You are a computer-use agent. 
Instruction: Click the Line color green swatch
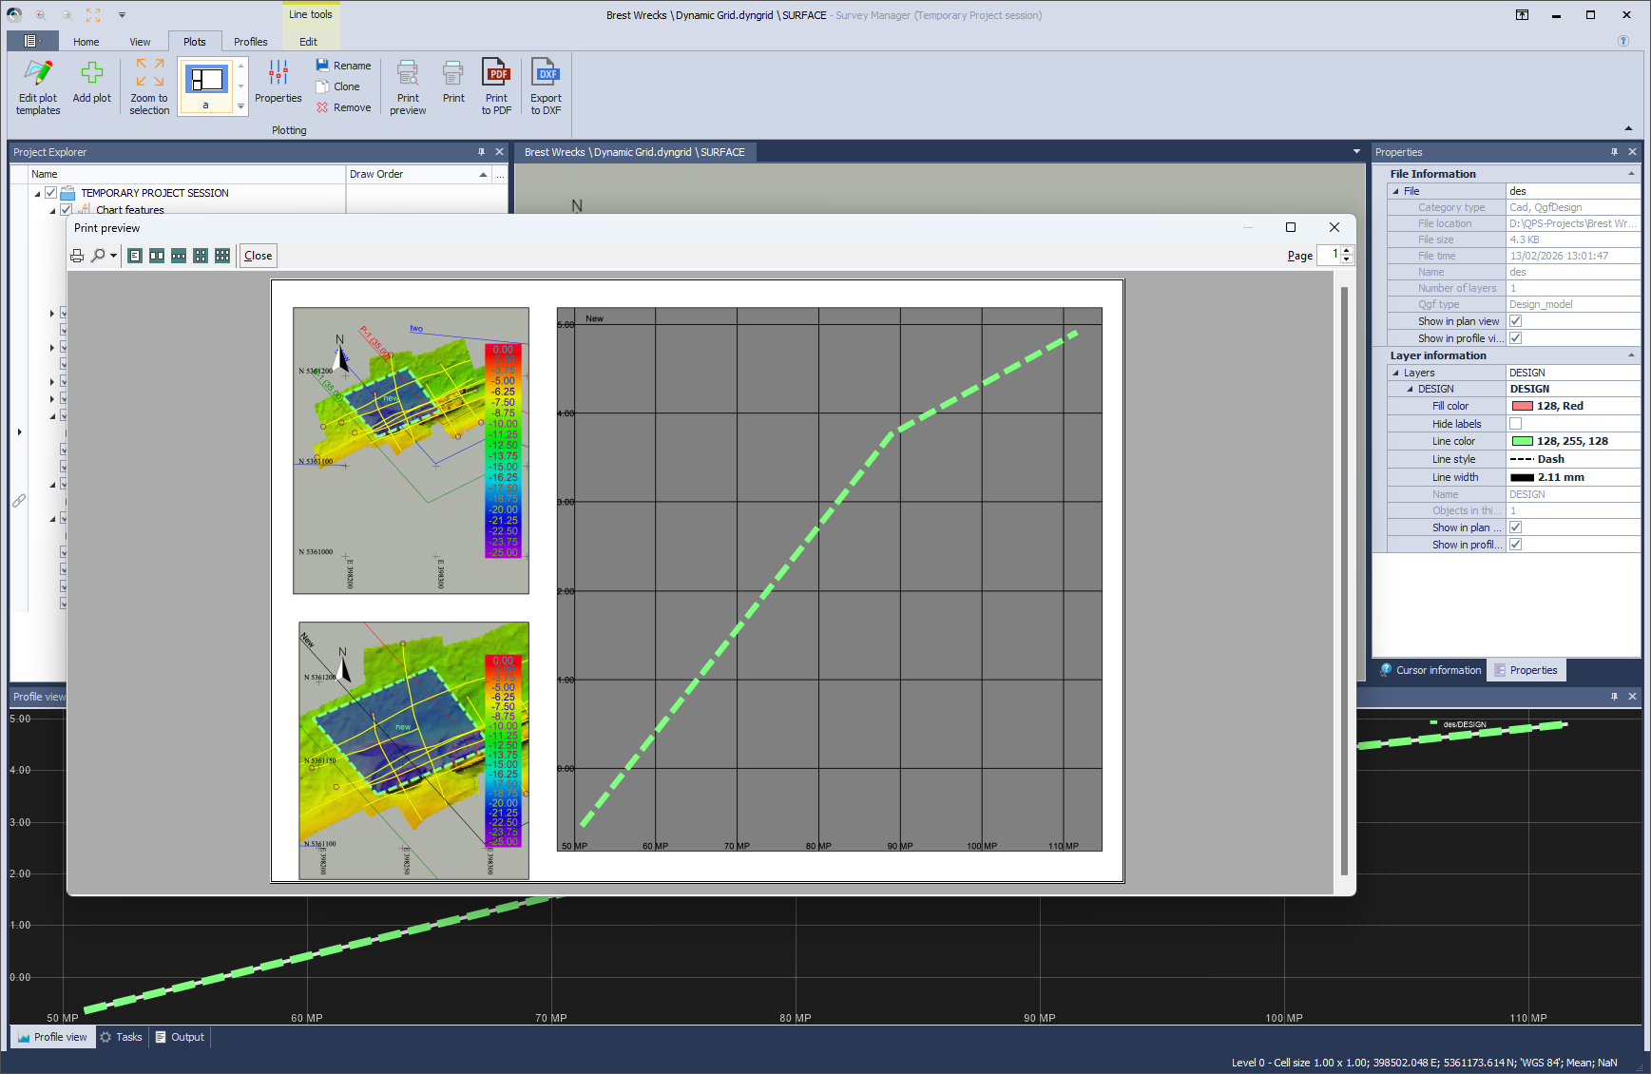[1522, 441]
